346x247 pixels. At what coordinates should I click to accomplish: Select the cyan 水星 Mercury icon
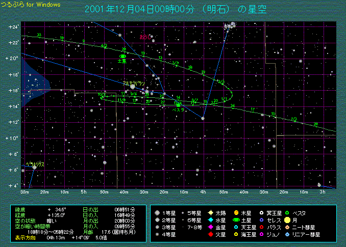click(x=211, y=219)
